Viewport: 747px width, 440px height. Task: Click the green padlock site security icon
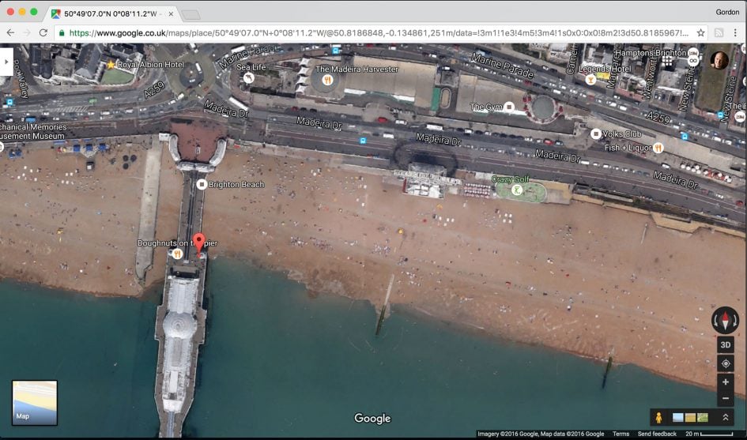point(62,33)
